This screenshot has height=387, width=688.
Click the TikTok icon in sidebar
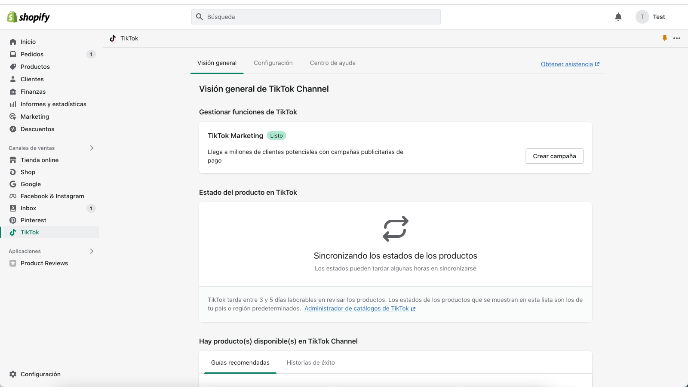[x=13, y=232]
